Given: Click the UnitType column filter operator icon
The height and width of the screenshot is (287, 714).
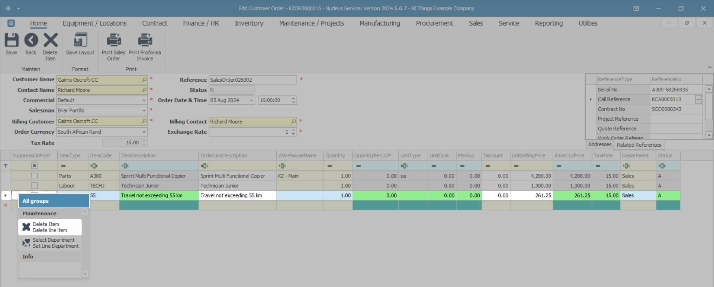Looking at the screenshot, I should point(405,166).
